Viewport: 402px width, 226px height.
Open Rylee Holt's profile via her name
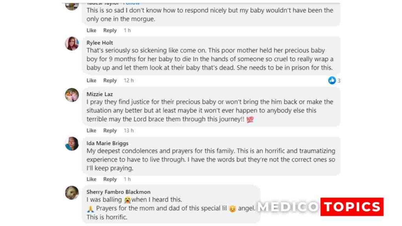99,43
